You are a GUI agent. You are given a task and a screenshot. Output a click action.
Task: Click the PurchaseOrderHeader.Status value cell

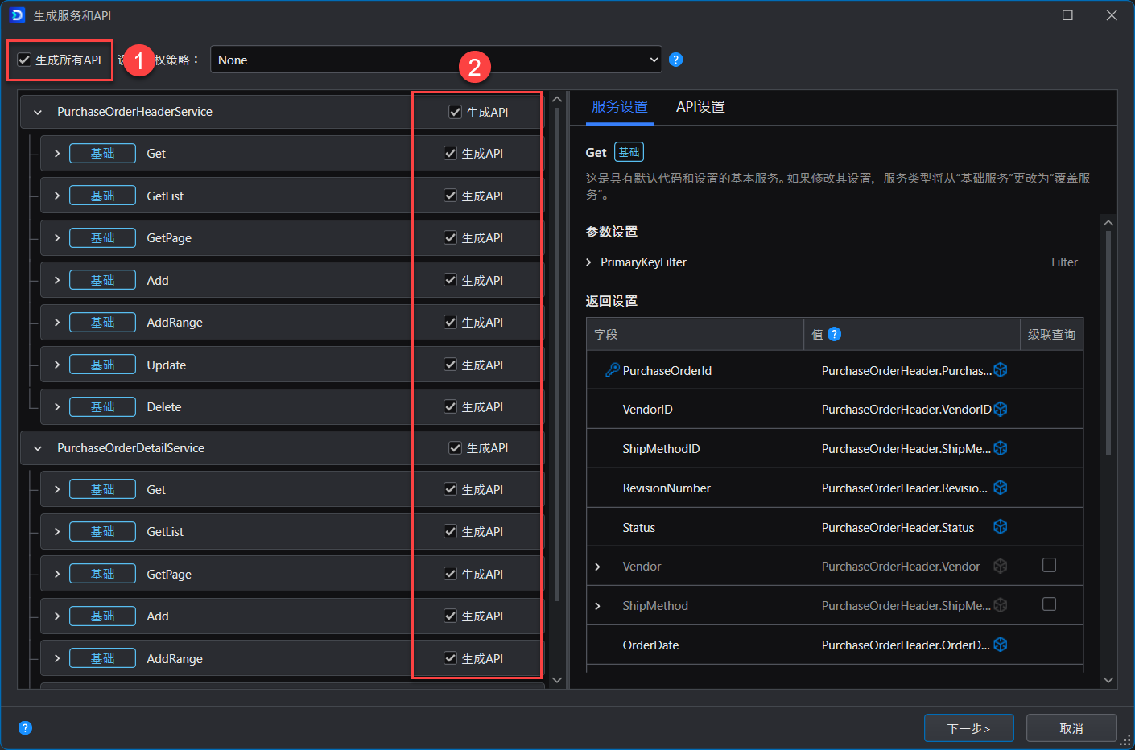coord(898,528)
